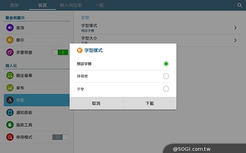Choose the 標楷體 font option label

click(82, 76)
